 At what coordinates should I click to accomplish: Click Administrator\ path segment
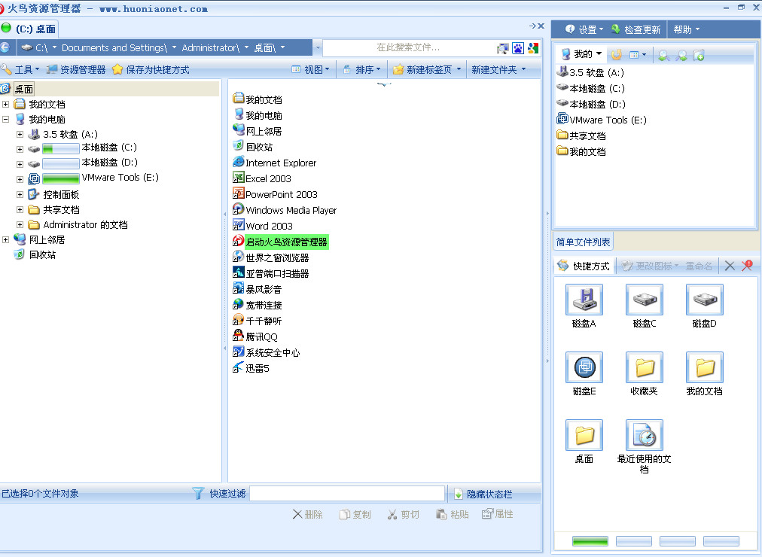pyautogui.click(x=210, y=47)
